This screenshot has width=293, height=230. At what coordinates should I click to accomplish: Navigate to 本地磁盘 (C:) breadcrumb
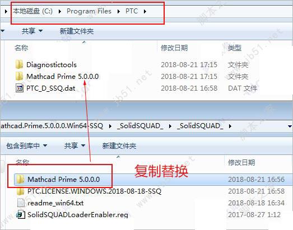coord(32,11)
